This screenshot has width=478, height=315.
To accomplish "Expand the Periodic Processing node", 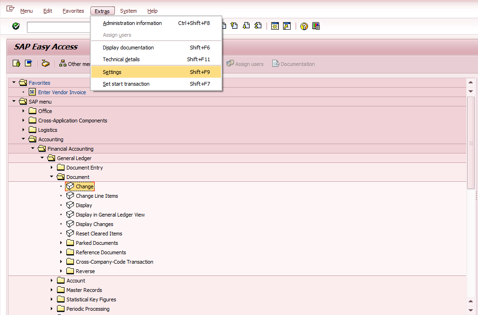I will click(51, 308).
